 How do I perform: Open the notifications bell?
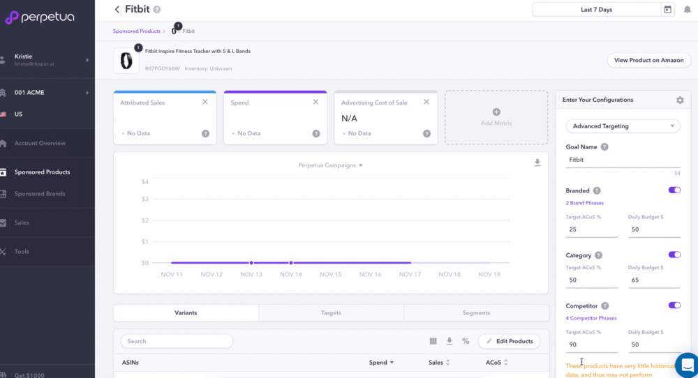coord(687,9)
